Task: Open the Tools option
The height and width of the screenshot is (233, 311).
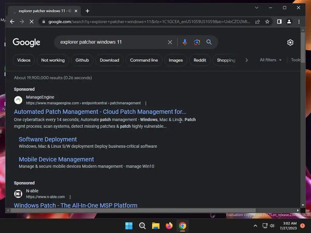Action: coord(296,60)
